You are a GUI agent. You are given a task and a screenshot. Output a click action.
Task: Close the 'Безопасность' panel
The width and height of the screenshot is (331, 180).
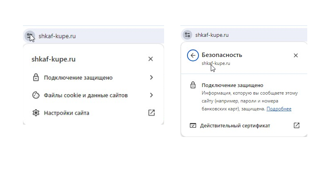(296, 55)
